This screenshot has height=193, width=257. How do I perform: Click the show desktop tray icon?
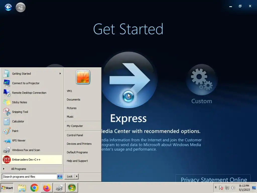254,188
